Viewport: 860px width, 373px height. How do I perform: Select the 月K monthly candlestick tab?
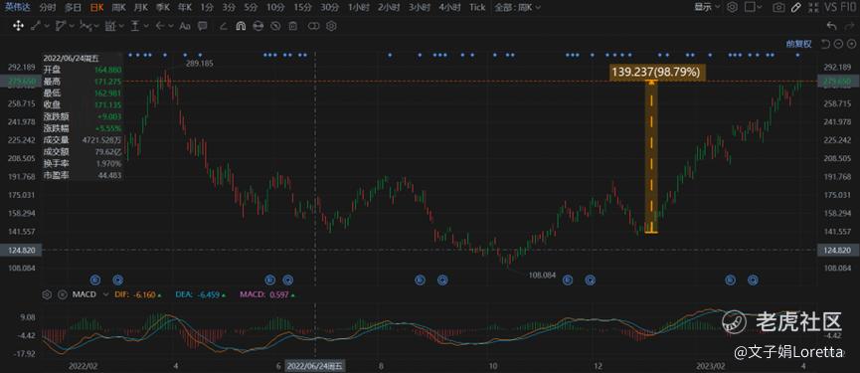(140, 7)
